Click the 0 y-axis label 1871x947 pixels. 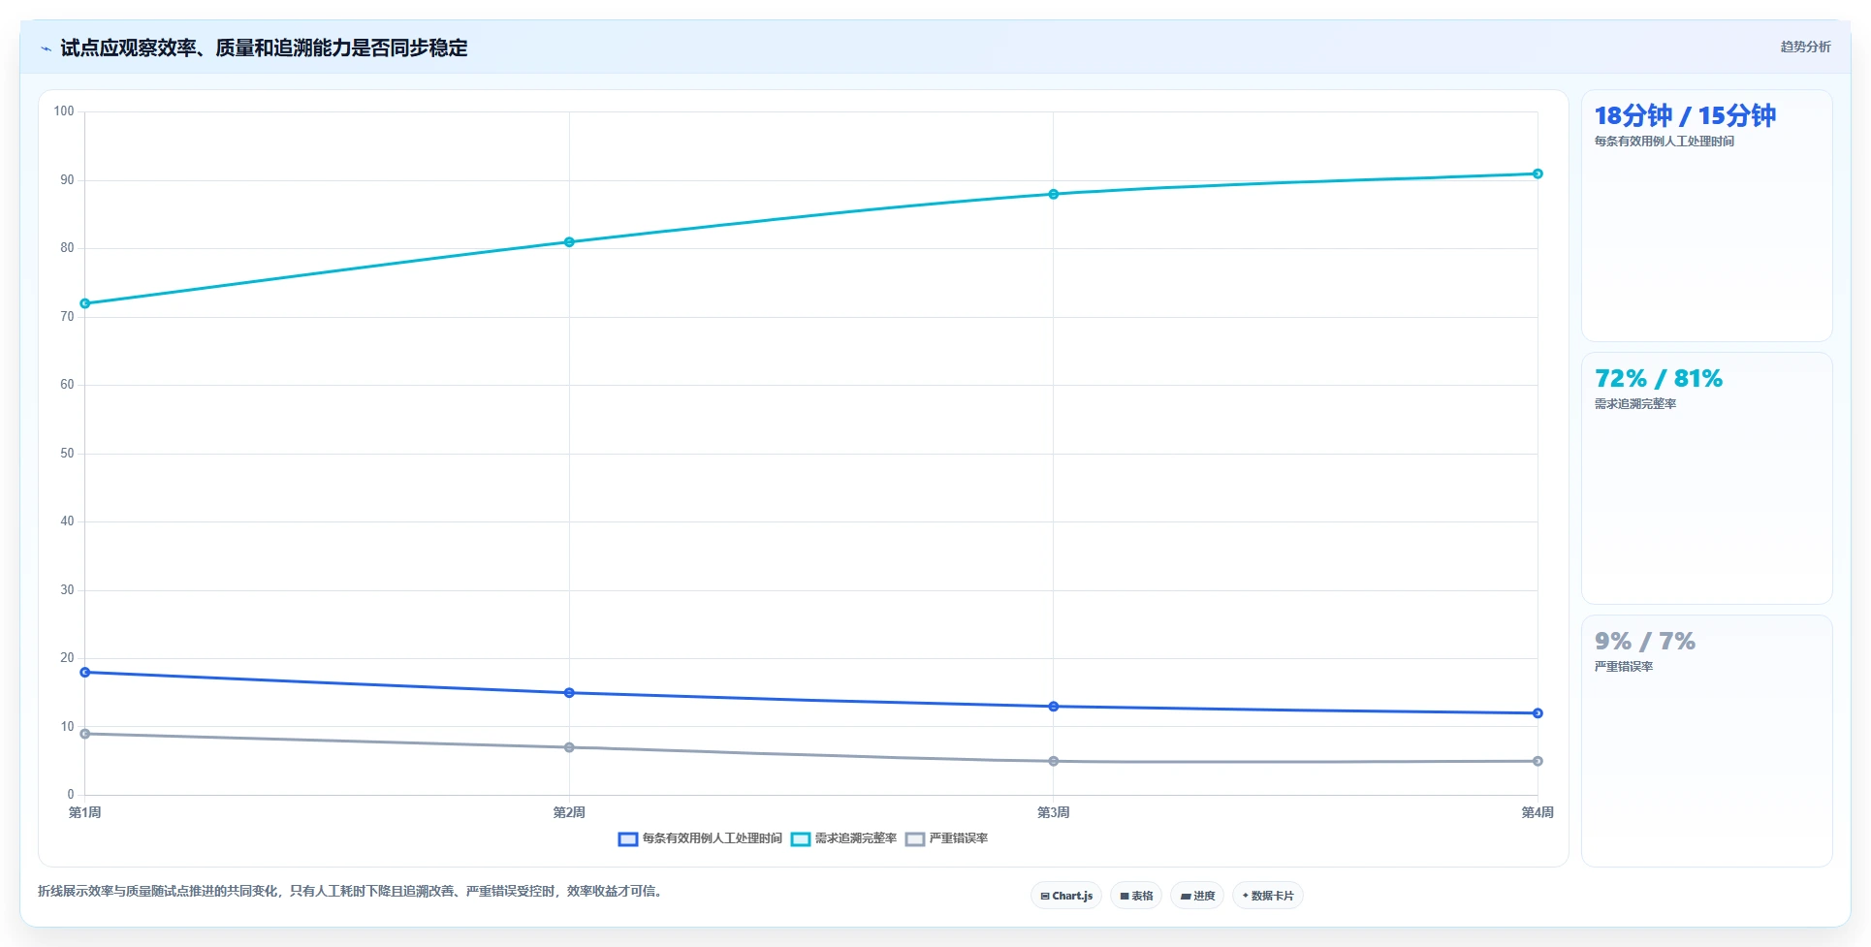[x=71, y=795]
